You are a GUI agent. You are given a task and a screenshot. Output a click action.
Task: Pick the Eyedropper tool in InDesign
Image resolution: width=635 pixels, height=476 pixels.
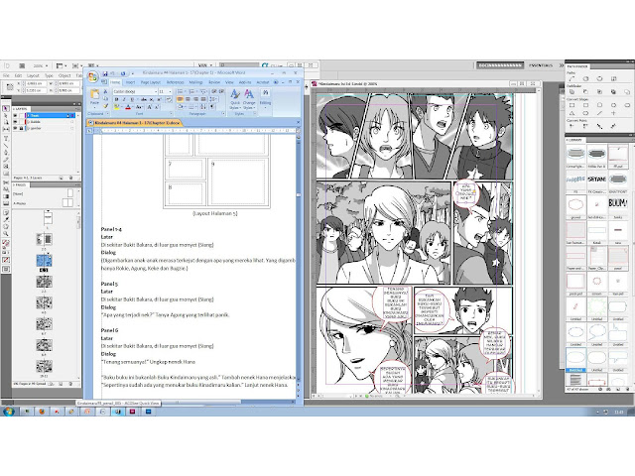[6, 219]
